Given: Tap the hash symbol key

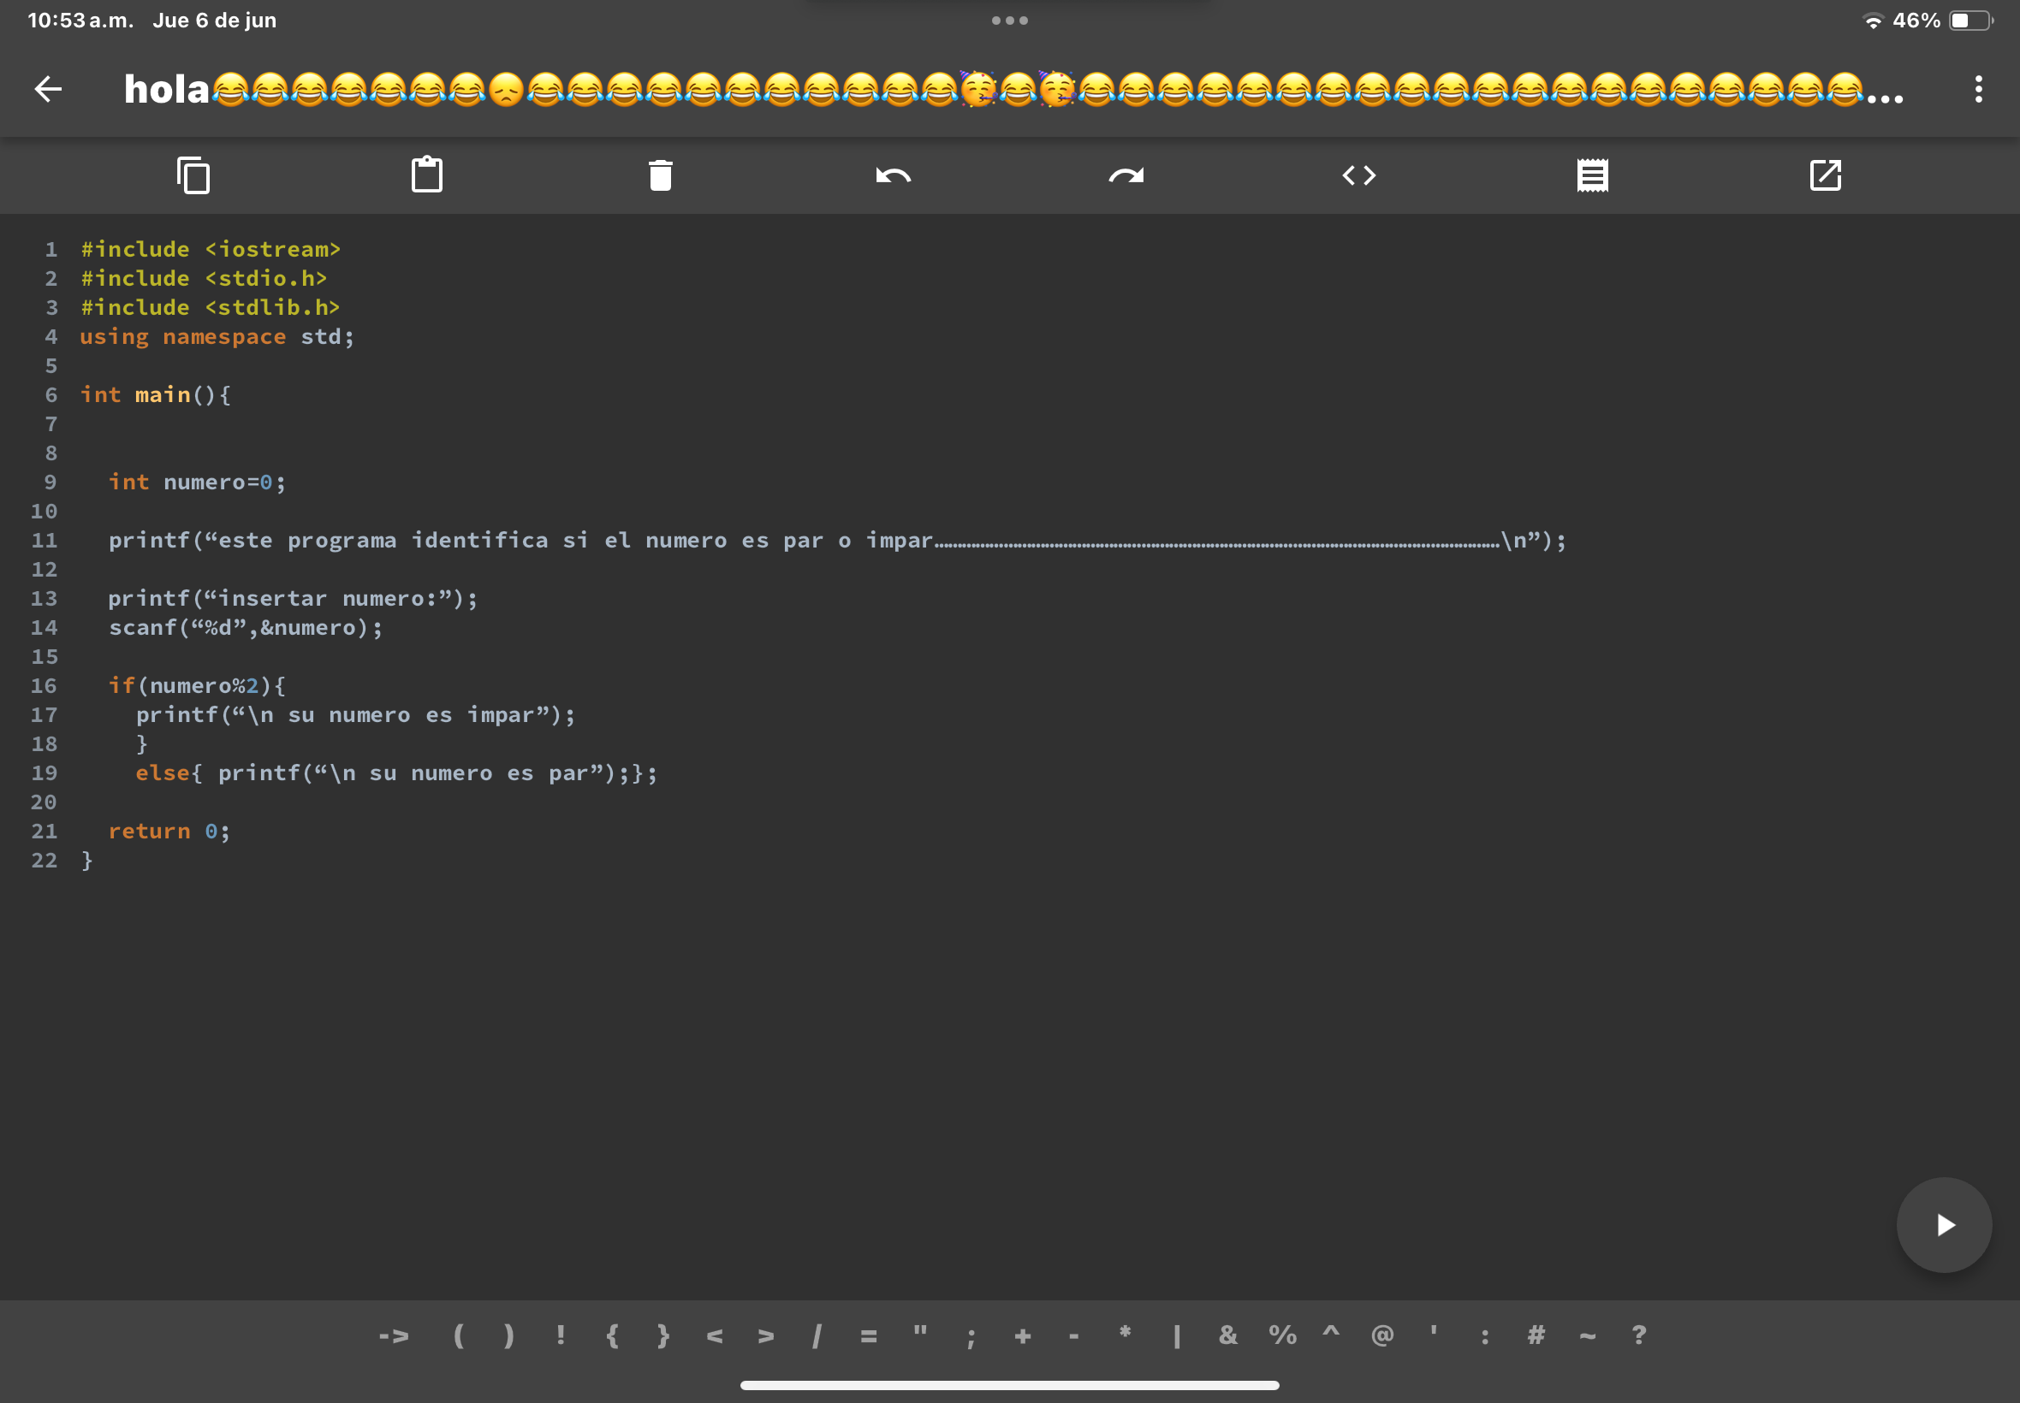Looking at the screenshot, I should pyautogui.click(x=1536, y=1336).
